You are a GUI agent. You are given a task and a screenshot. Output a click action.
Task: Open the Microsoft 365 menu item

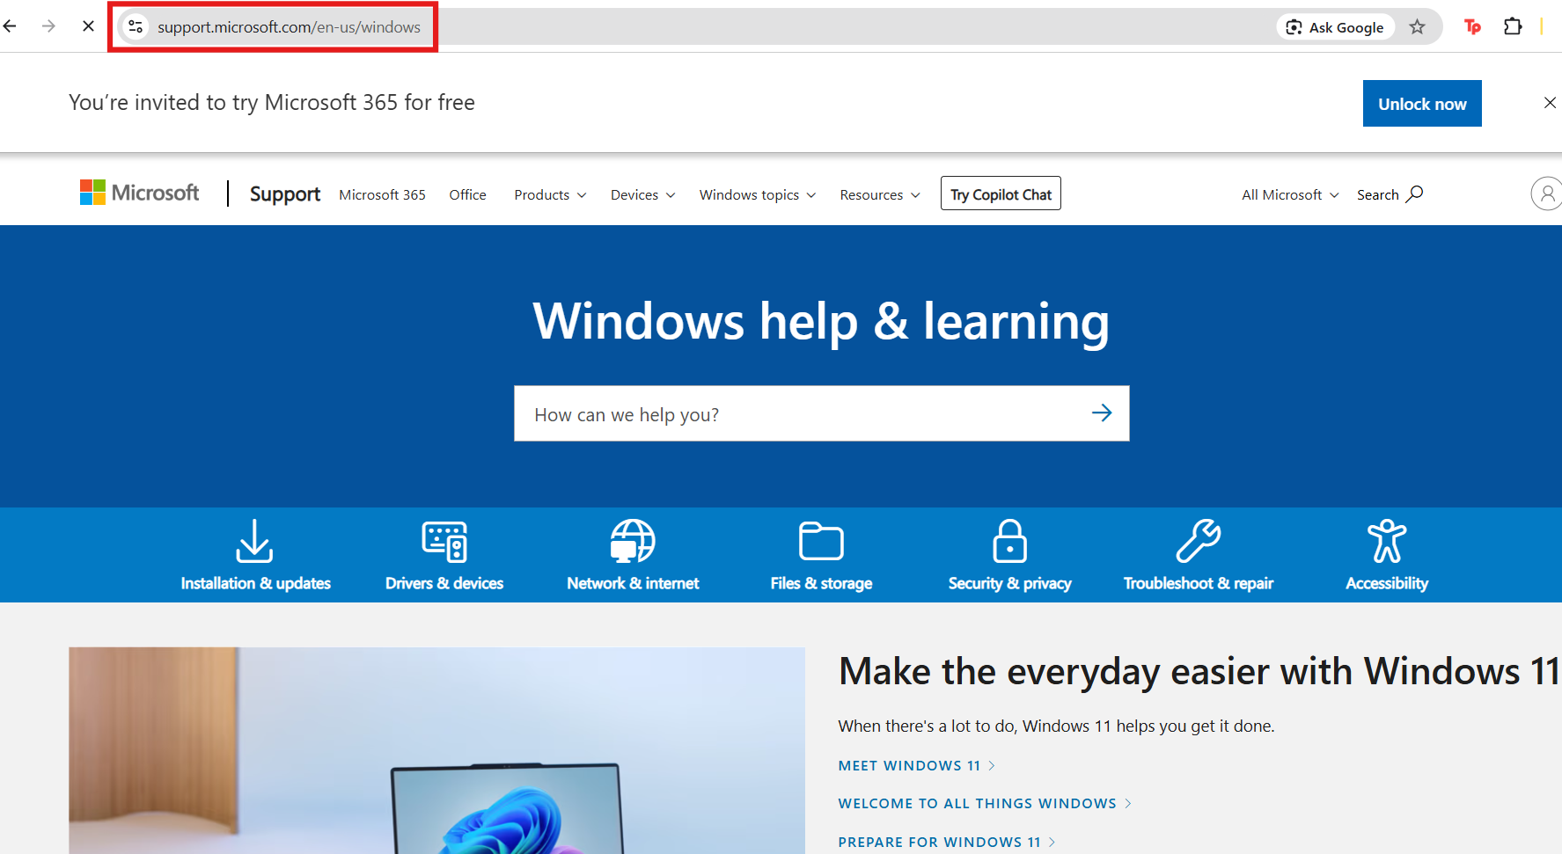tap(382, 194)
